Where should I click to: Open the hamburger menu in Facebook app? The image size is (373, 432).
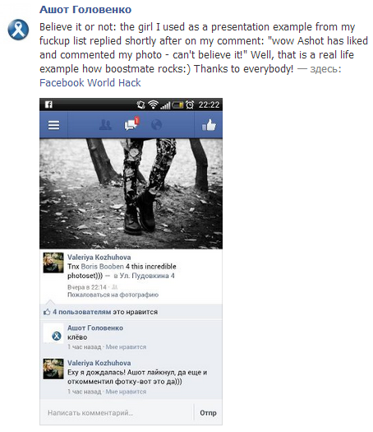pyautogui.click(x=53, y=125)
